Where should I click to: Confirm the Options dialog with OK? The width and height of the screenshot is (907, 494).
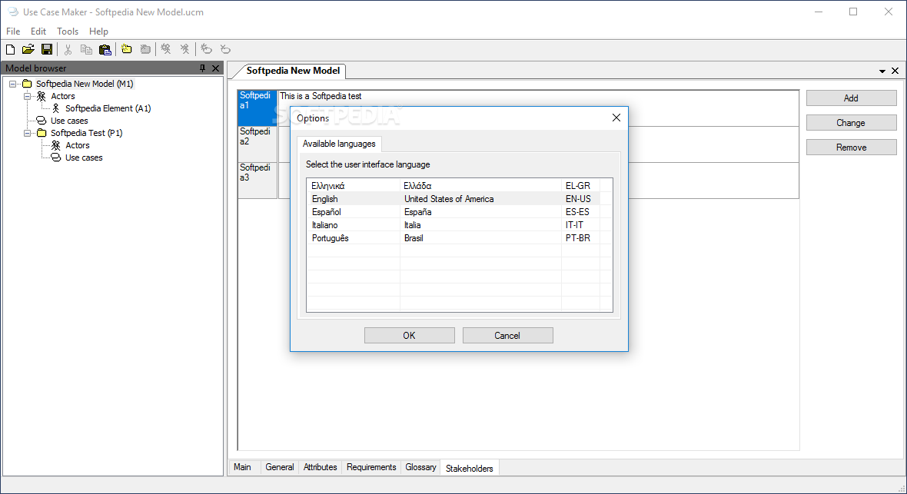410,336
